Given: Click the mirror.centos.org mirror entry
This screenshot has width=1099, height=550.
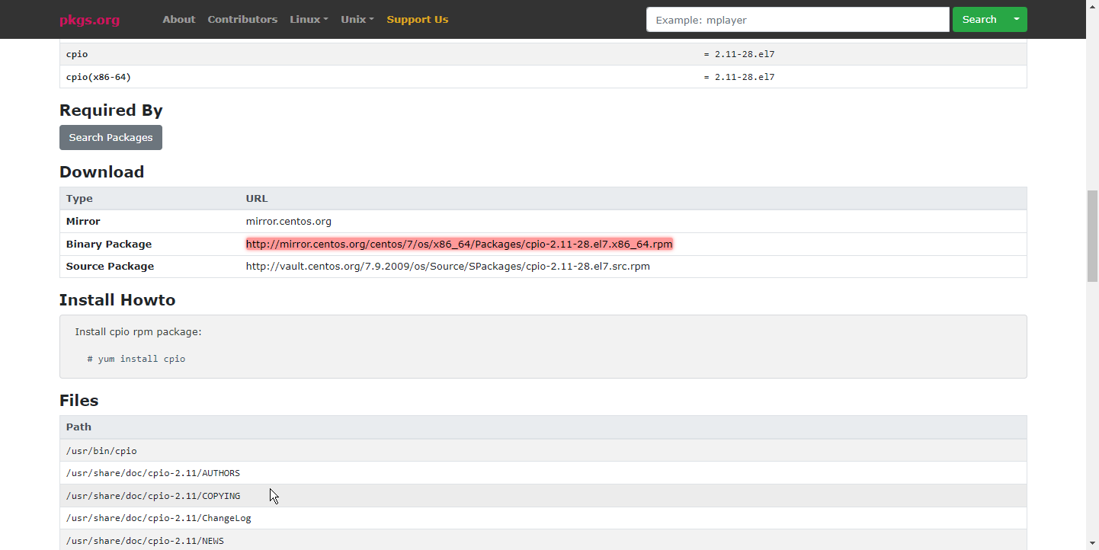Looking at the screenshot, I should pos(288,222).
